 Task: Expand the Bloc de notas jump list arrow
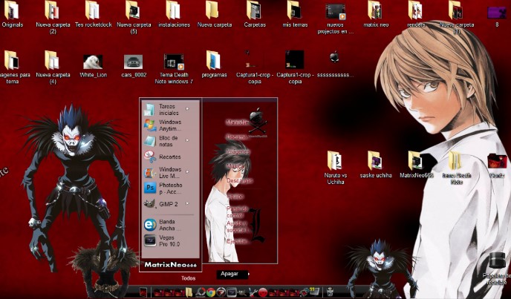click(x=187, y=140)
